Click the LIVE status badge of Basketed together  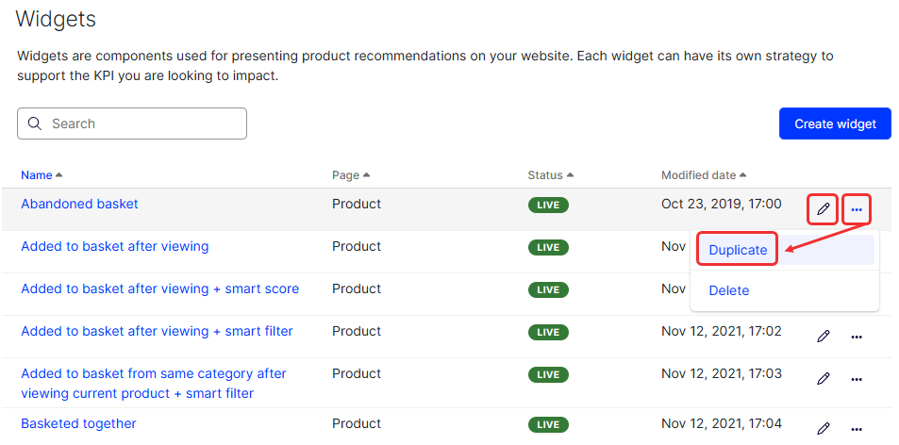click(548, 424)
